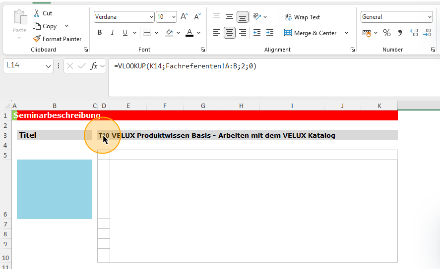
Task: Open font color dropdown arrow
Action: [x=199, y=33]
